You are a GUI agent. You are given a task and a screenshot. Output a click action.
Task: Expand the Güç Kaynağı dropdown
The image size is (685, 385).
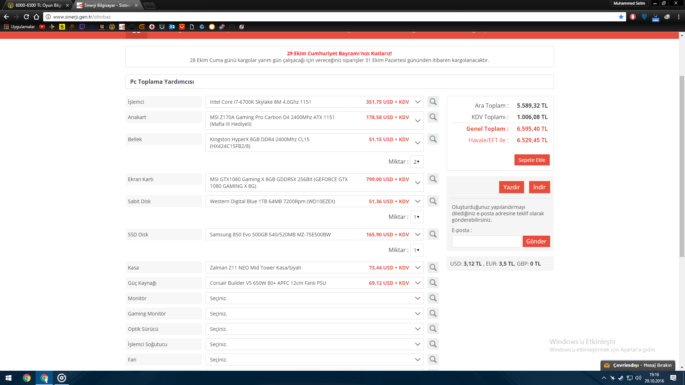click(417, 283)
